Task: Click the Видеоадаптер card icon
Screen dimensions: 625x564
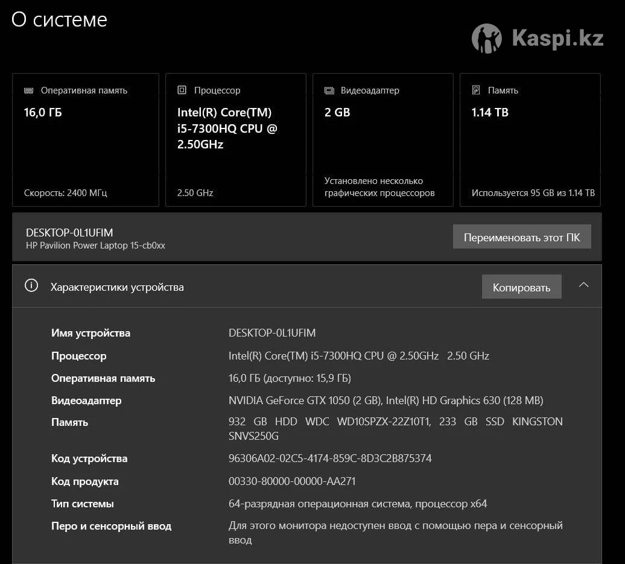Action: [329, 90]
